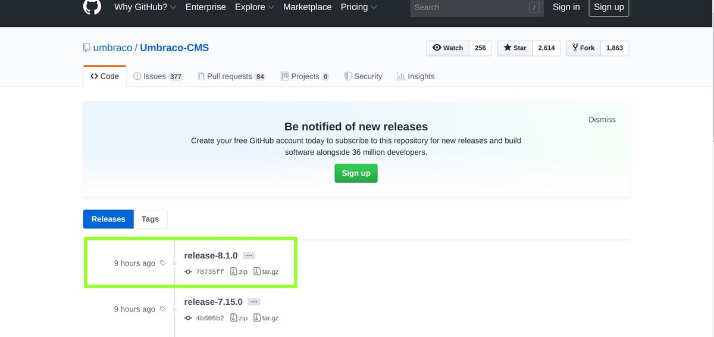Expand the Why GitHub? menu
The height and width of the screenshot is (337, 714).
click(145, 7)
